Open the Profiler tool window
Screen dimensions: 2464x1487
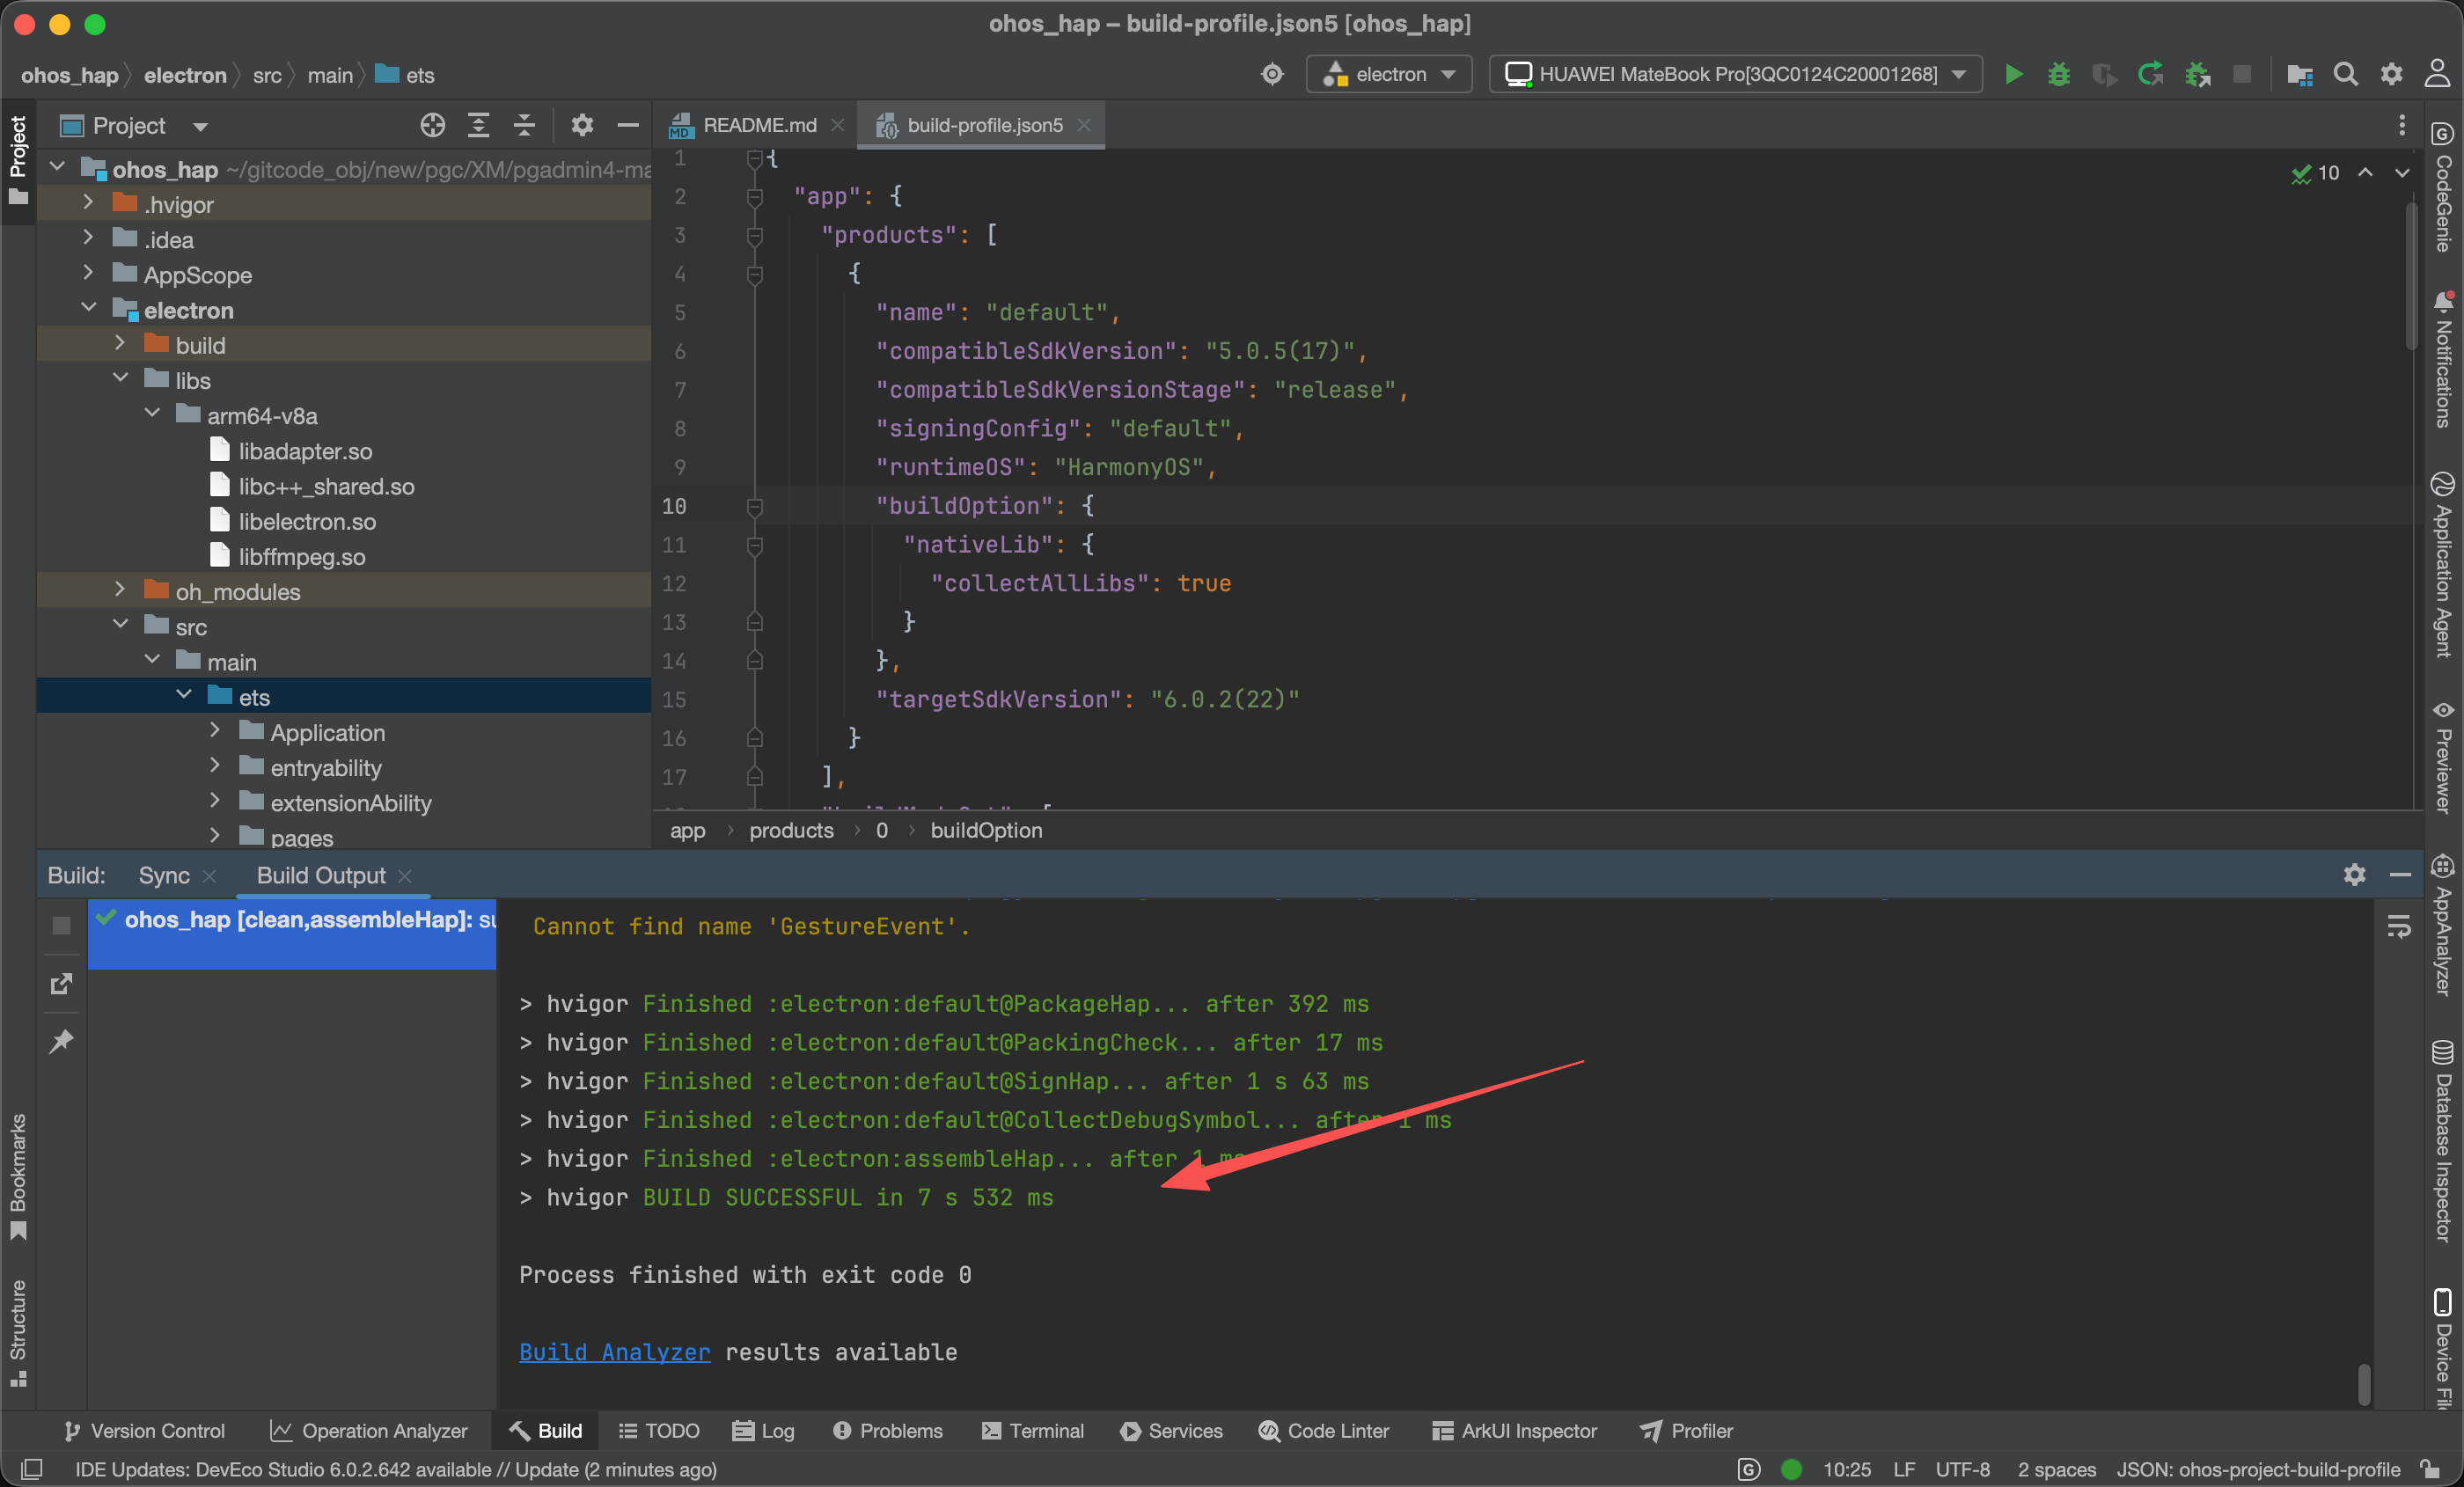pos(1686,1431)
